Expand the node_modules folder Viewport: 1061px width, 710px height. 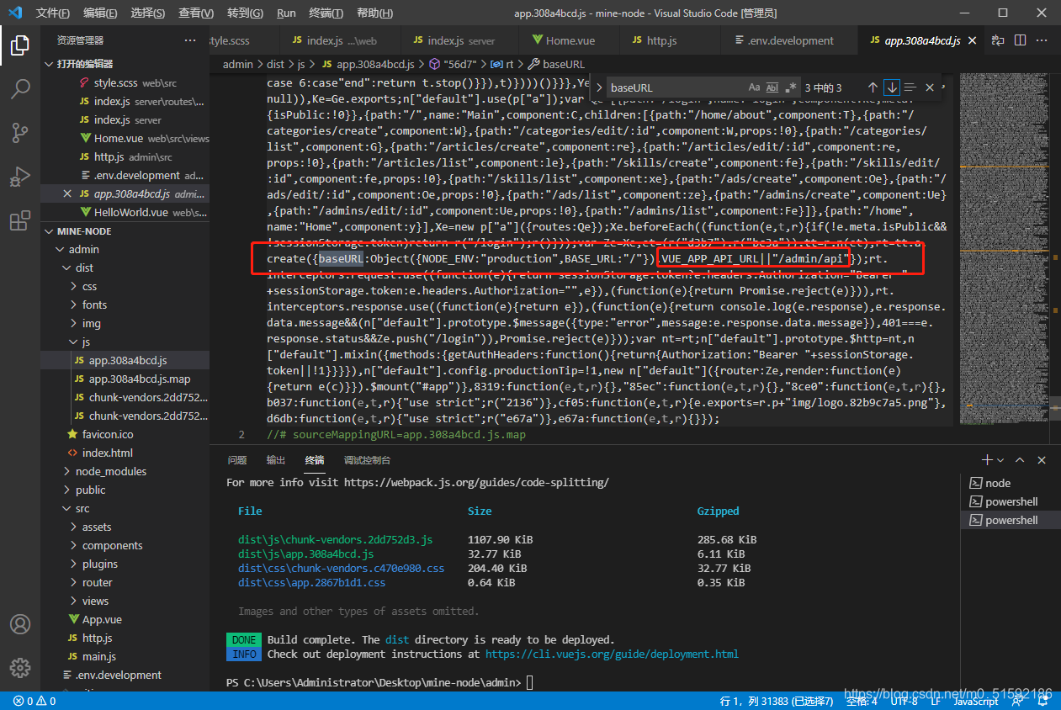pos(110,471)
